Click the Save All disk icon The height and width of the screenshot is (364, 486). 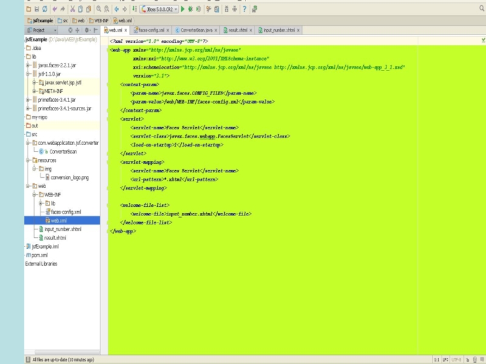[37, 9]
